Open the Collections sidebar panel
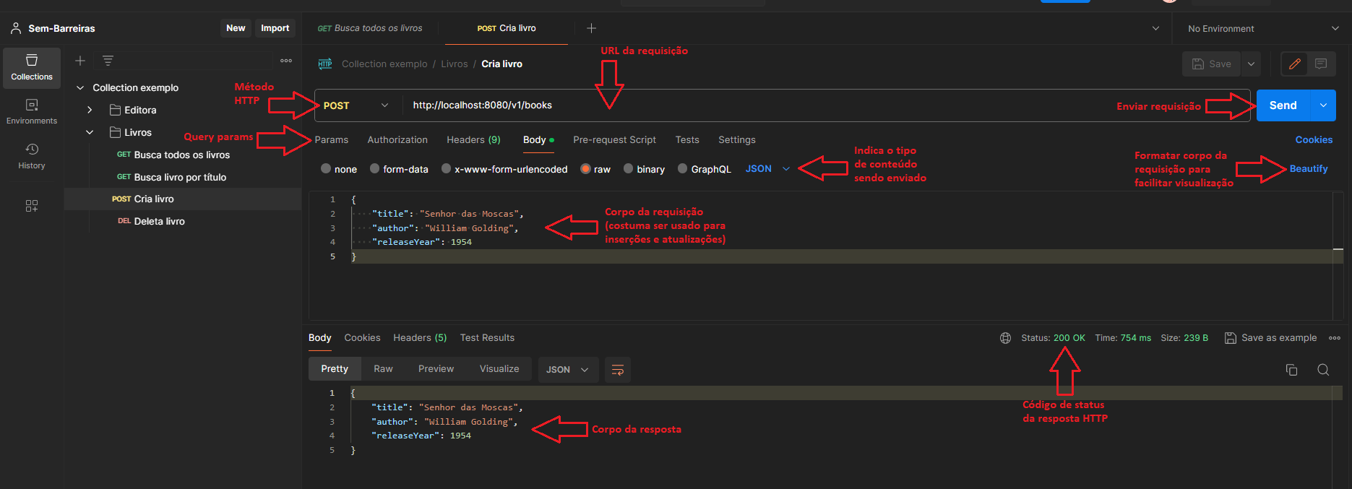 pos(32,67)
